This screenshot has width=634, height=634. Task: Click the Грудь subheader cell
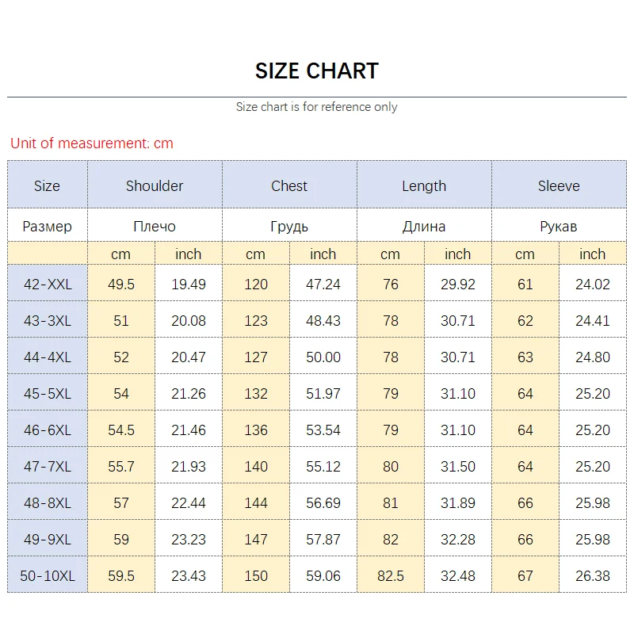pyautogui.click(x=289, y=227)
